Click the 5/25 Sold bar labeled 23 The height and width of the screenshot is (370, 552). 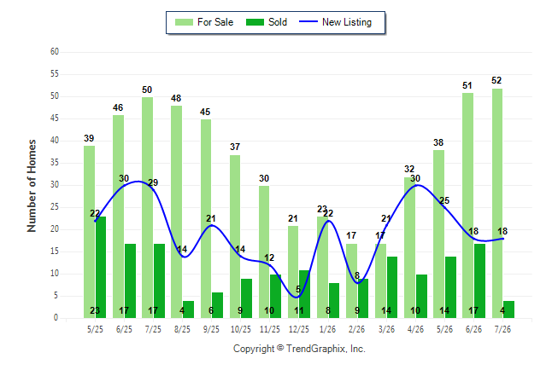pos(101,268)
